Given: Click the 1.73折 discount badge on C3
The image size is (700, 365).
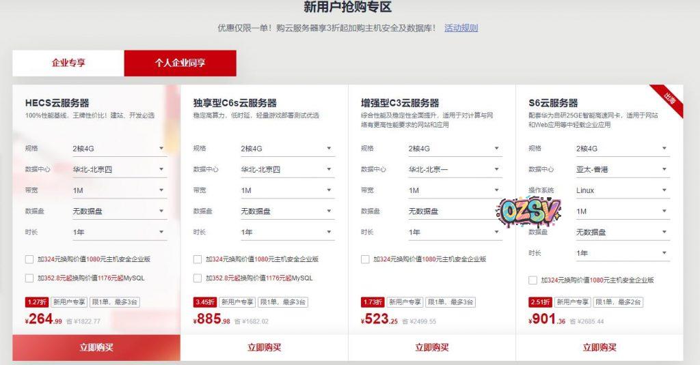Looking at the screenshot, I should [x=372, y=302].
